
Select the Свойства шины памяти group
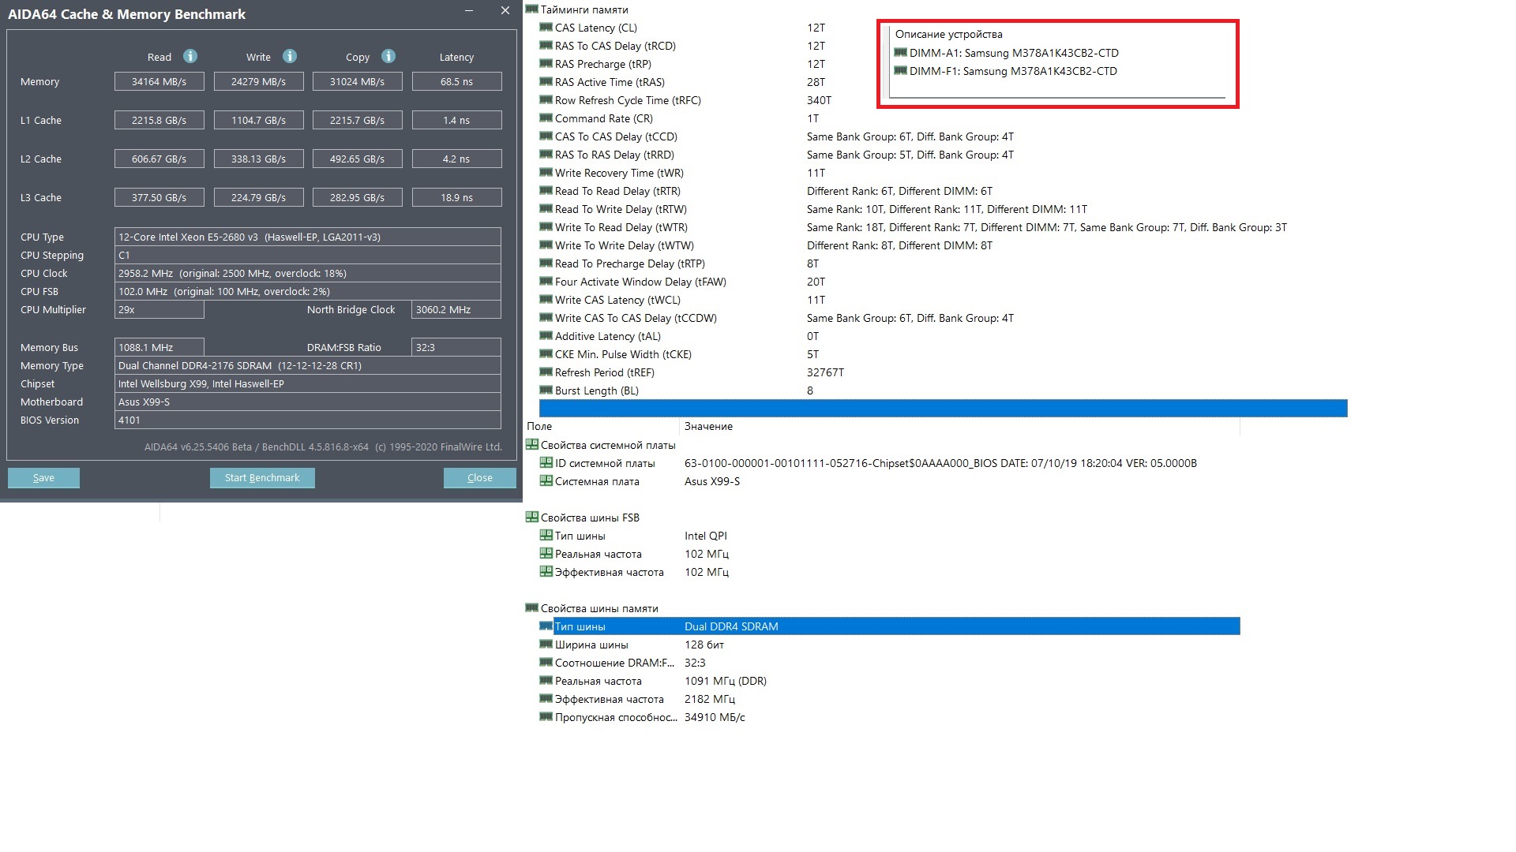(x=599, y=608)
